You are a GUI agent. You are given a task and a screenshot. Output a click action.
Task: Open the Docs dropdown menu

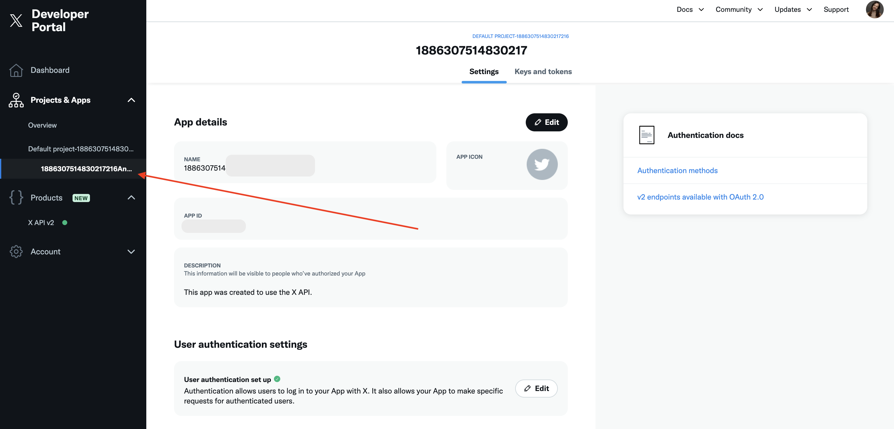pyautogui.click(x=690, y=10)
